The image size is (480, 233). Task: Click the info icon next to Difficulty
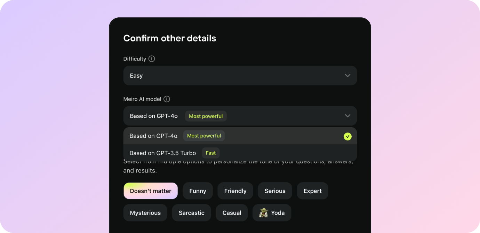point(152,59)
